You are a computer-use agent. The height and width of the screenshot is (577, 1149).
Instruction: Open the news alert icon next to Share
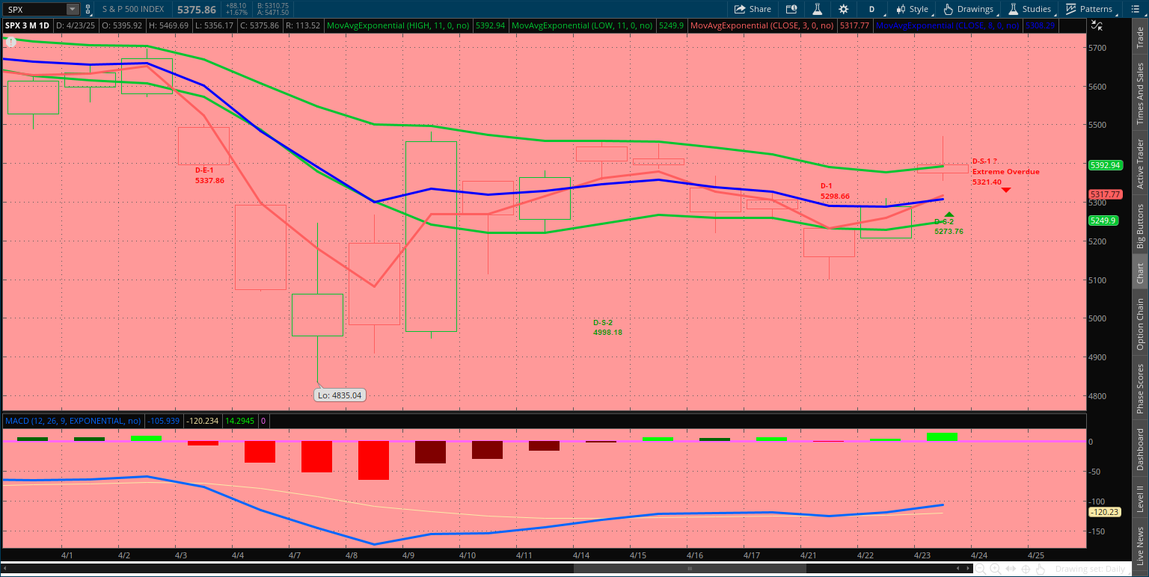791,9
